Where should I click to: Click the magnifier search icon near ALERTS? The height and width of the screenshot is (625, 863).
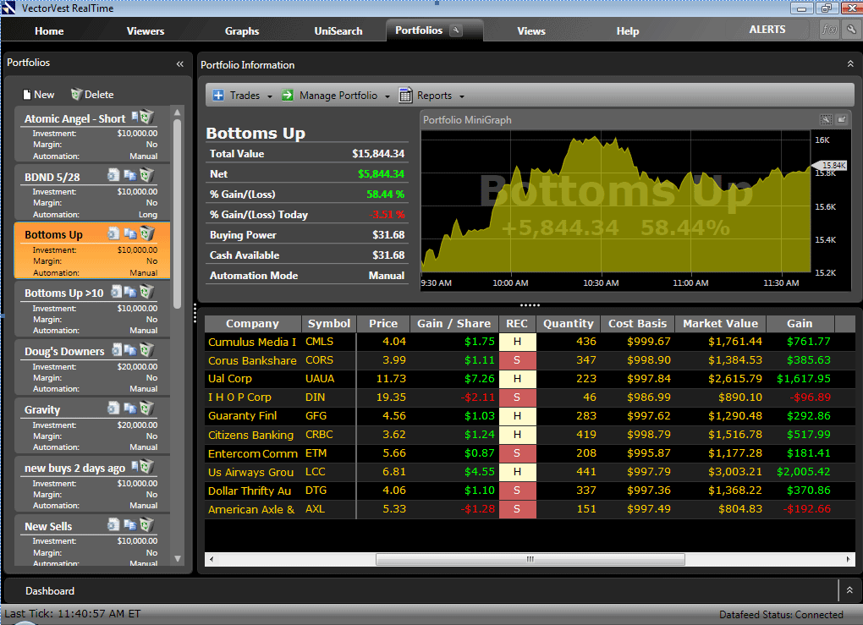click(x=850, y=29)
